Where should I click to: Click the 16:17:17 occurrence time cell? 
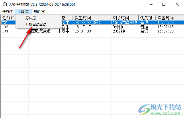tap(83, 27)
